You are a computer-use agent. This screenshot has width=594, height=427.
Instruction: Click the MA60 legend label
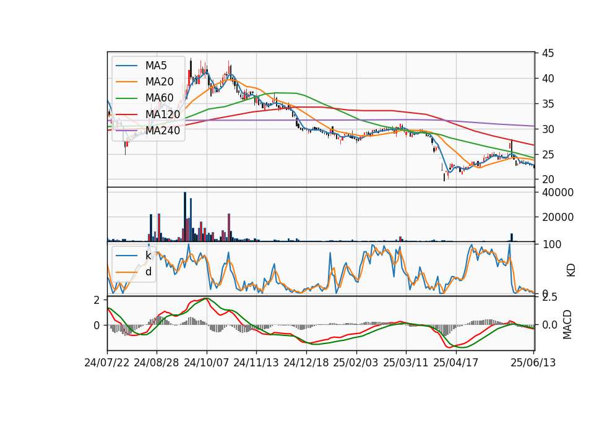coord(159,98)
